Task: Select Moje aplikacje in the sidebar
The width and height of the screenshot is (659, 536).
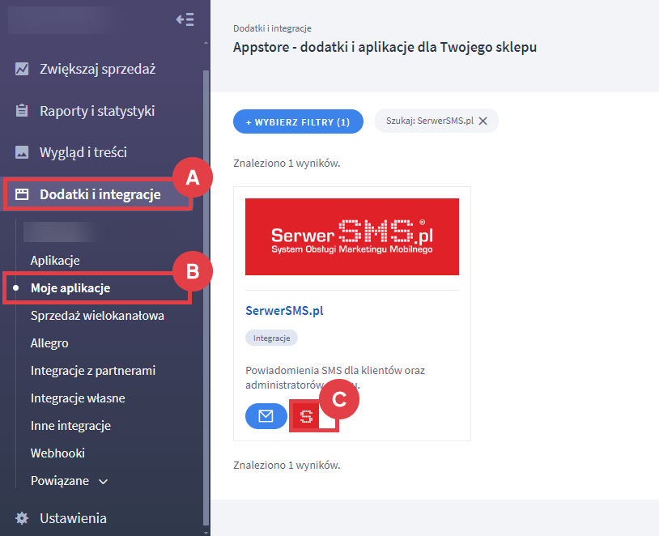Action: 70,287
